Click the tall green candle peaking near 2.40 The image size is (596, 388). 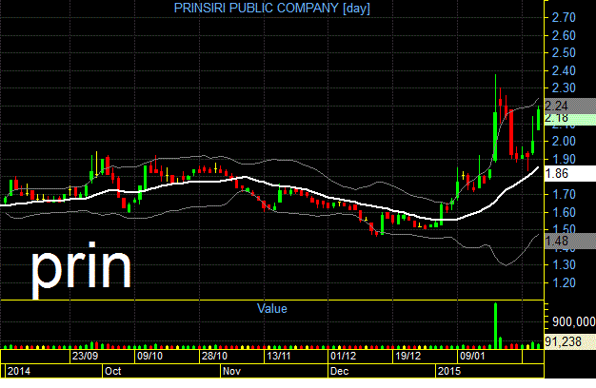[495, 118]
